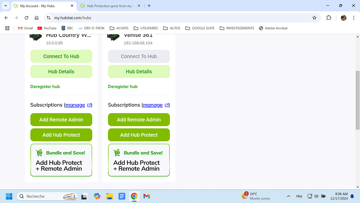Bookmark this page with the star icon
Image resolution: width=360 pixels, height=203 pixels.
pos(315,18)
